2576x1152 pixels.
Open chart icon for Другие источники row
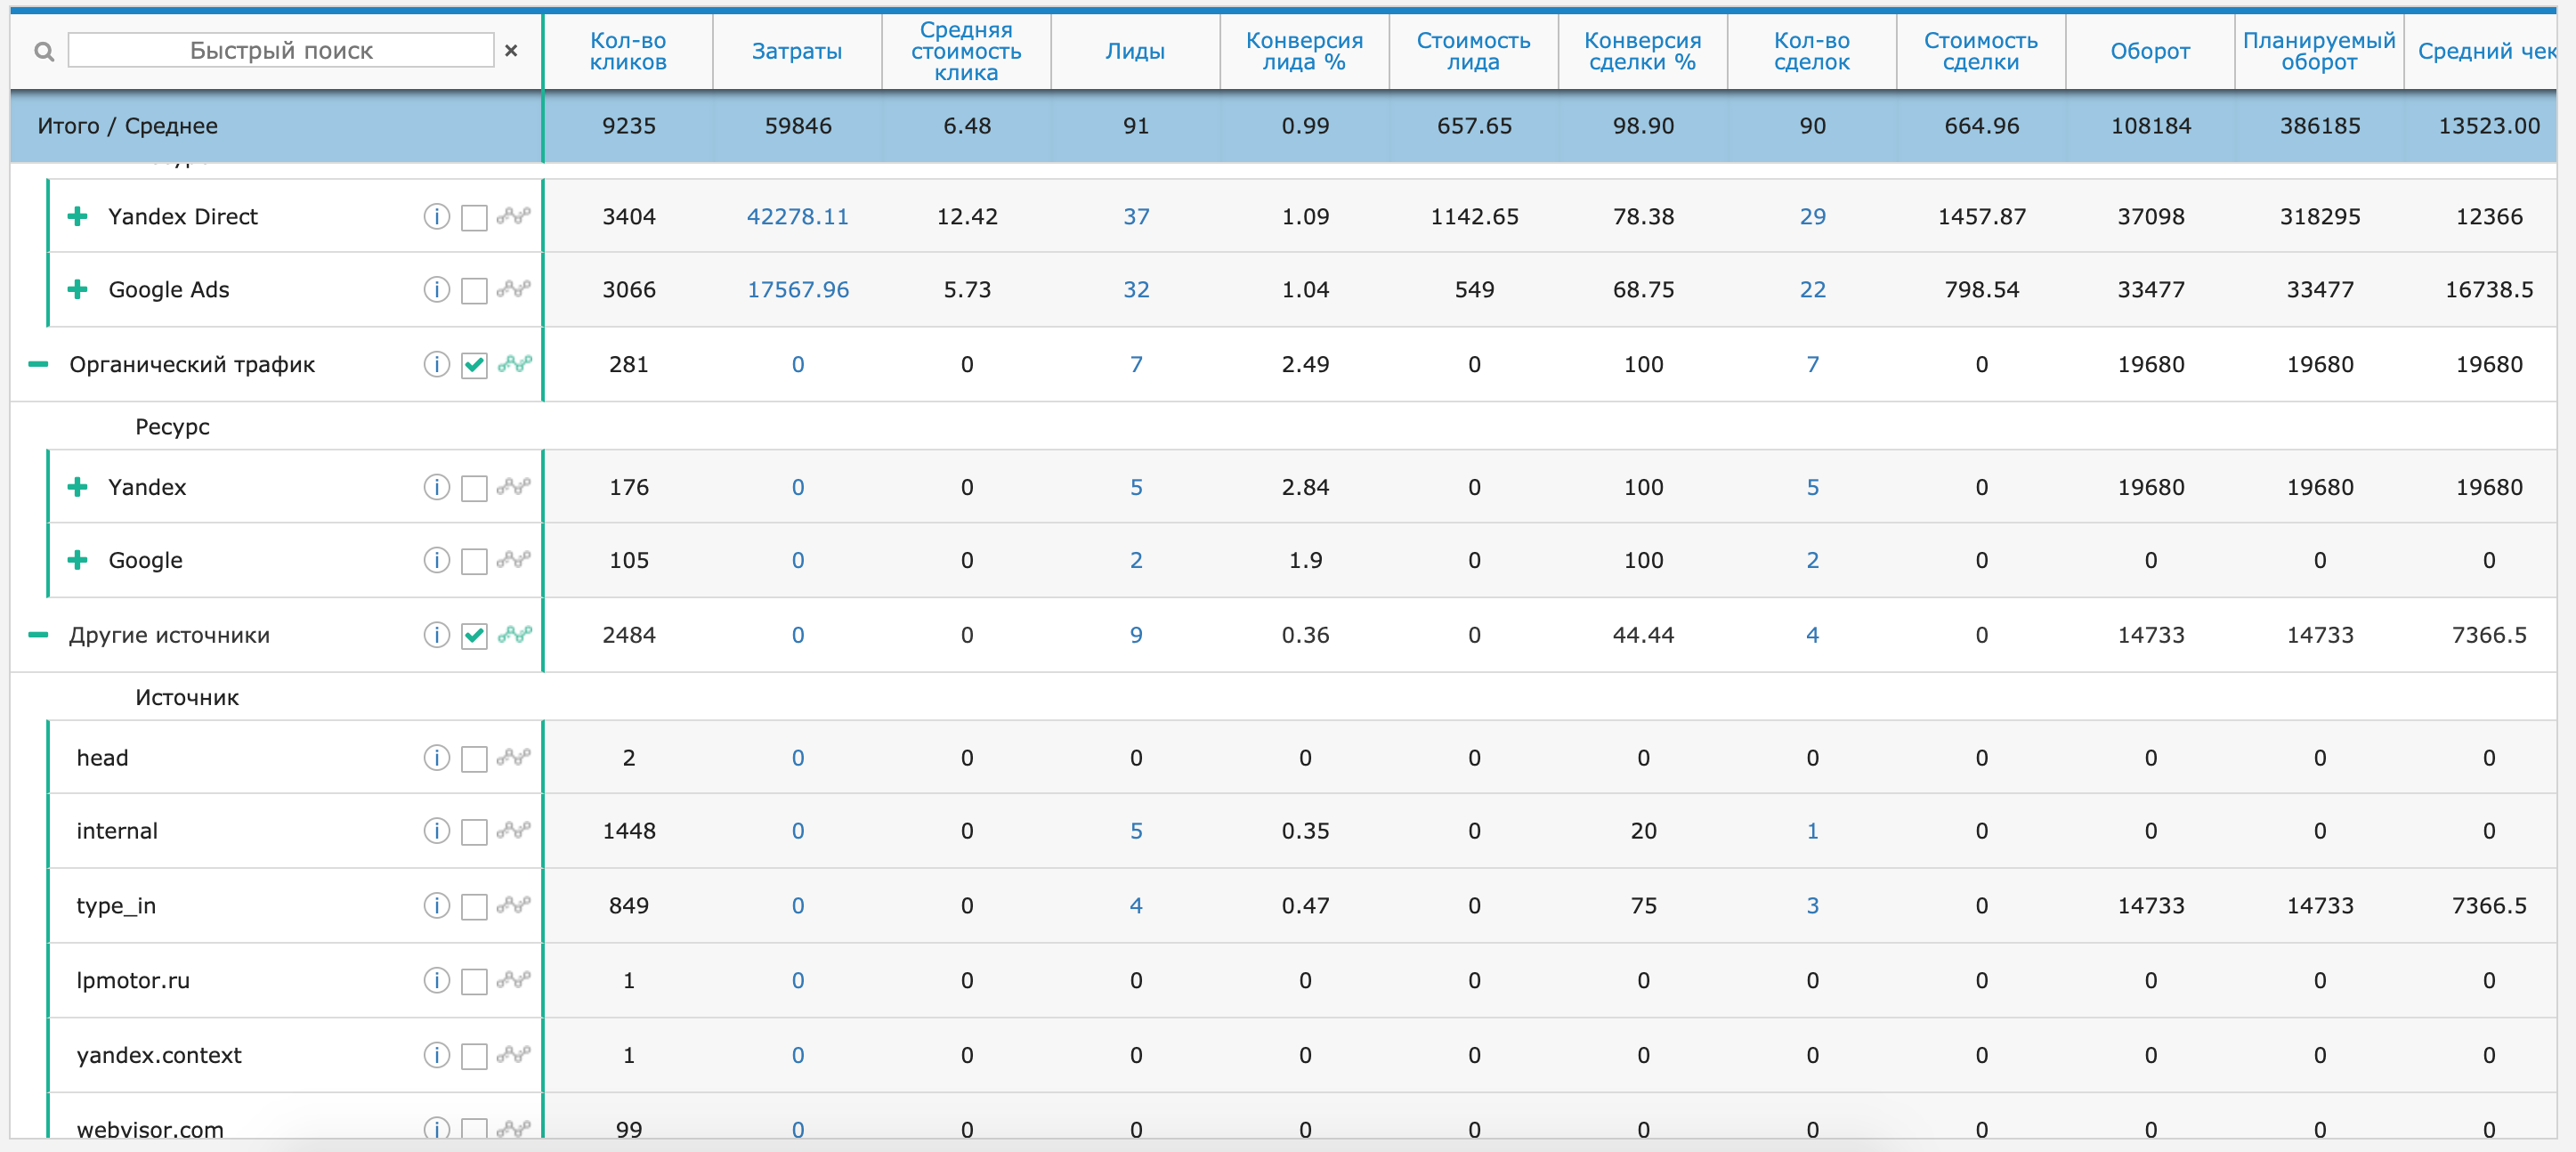514,635
